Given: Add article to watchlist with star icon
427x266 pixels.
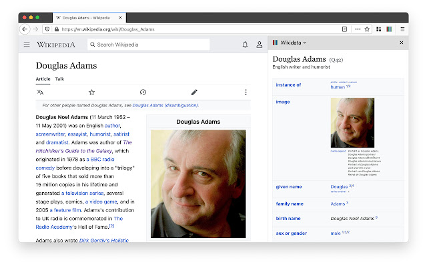Looking at the screenshot, I should click(92, 92).
